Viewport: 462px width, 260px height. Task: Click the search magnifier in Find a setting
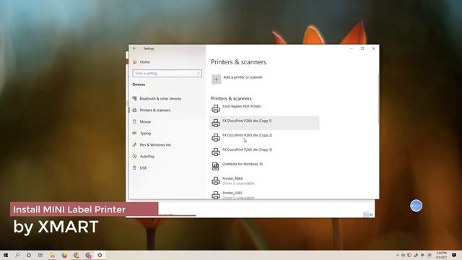(199, 73)
